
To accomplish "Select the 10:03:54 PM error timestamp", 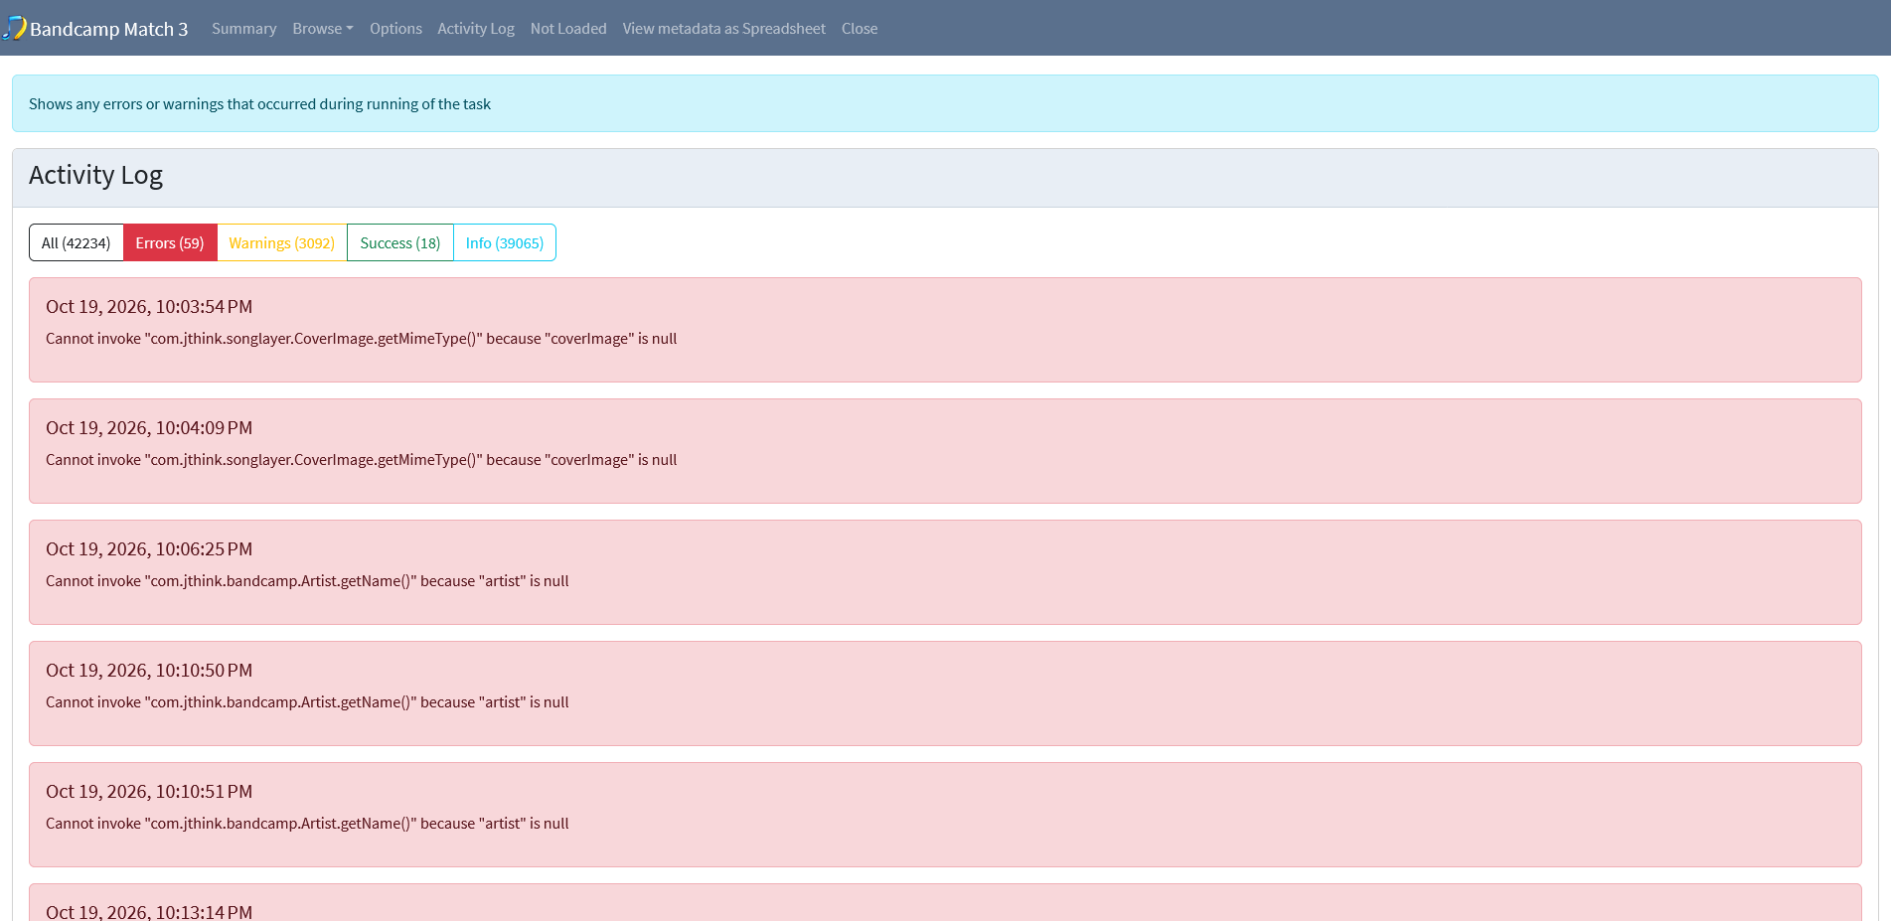I will (x=149, y=307).
